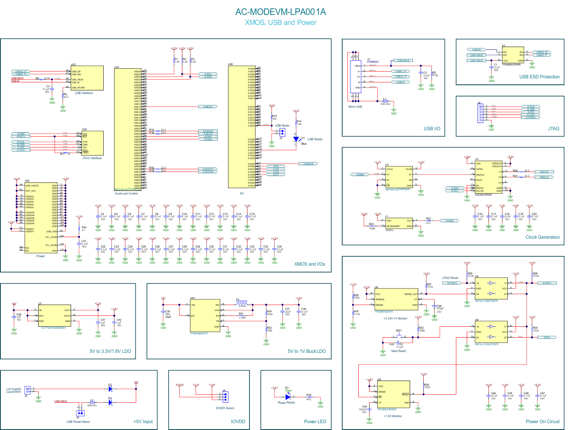574x430 pixels.
Task: Click the R24 4.7 resistor near U2E
Action: pos(79,229)
